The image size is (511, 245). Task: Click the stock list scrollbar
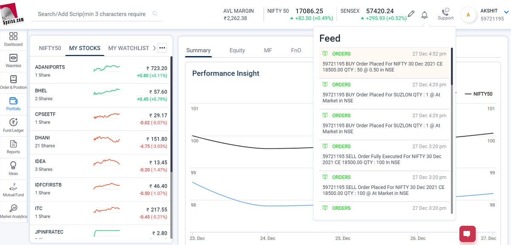tap(171, 115)
